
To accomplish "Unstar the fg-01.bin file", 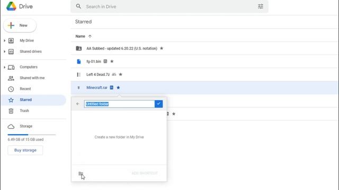I will 112,61.
